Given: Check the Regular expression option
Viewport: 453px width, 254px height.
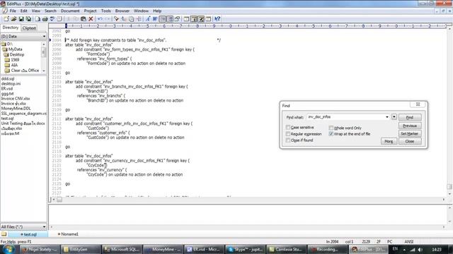Looking at the screenshot, I should pos(288,133).
